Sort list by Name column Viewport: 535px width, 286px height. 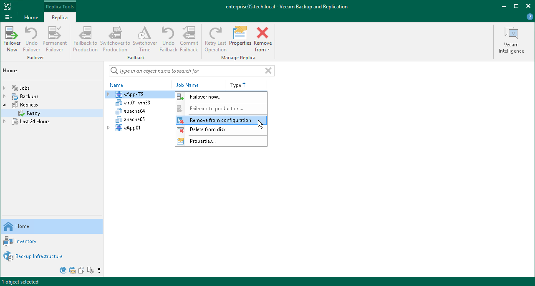point(116,85)
